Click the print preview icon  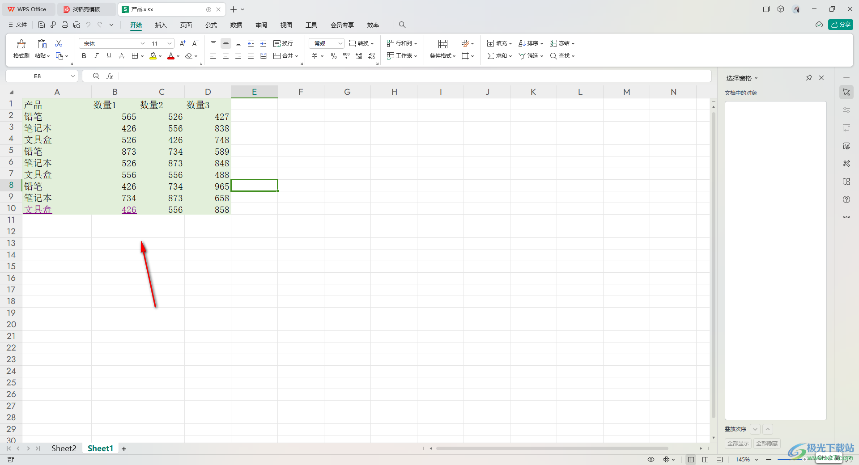tap(77, 25)
